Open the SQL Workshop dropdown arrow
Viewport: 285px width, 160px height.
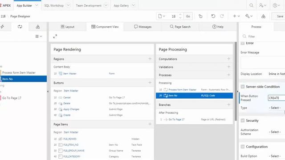click(x=68, y=5)
